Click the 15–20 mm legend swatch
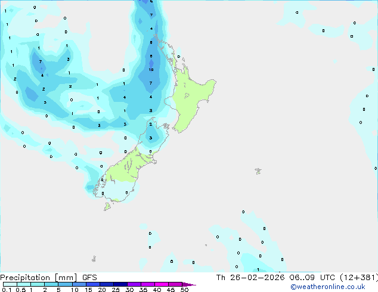Screen dimensions: 378x292 92,284
